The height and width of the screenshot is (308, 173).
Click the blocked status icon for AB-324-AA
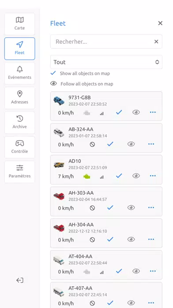pyautogui.click(x=92, y=144)
